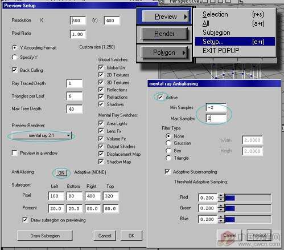Click the Draw Subregion button
The width and height of the screenshot is (284, 250).
45,236
